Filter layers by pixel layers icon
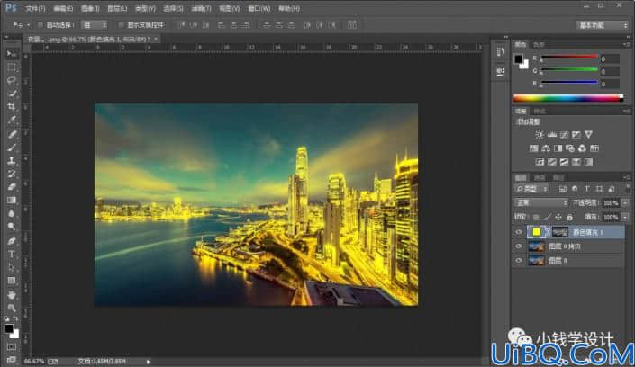The height and width of the screenshot is (367, 635). pos(563,189)
